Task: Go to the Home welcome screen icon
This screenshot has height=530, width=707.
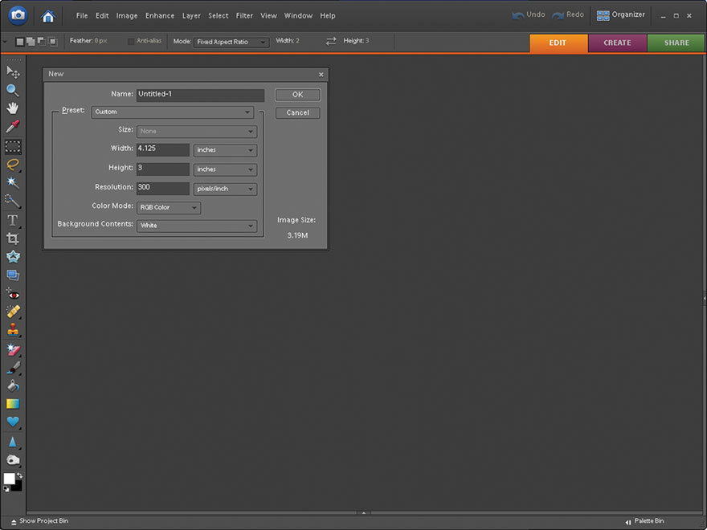Action: [47, 16]
